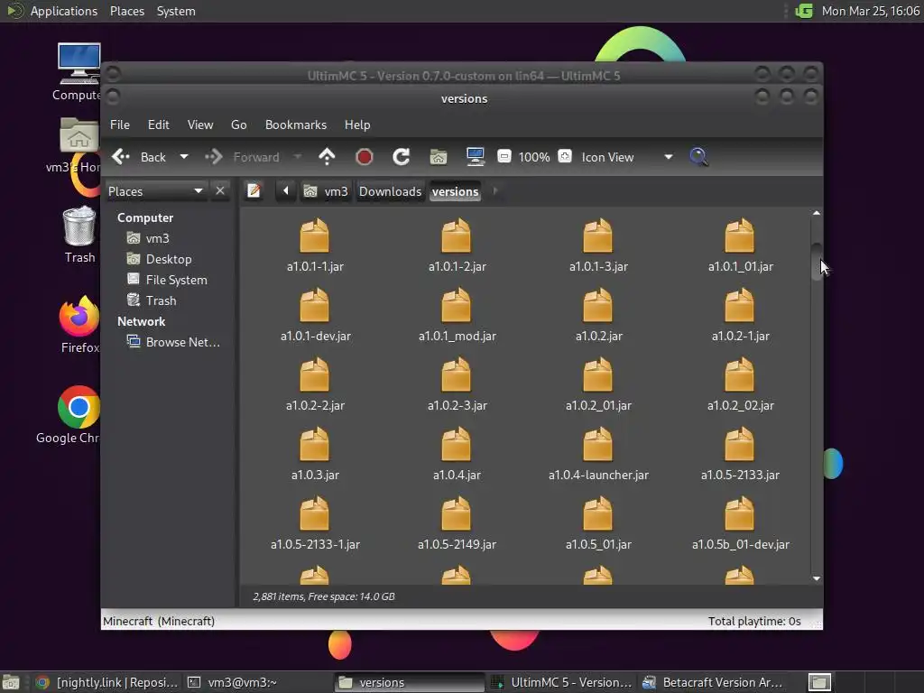Click the vertical scrollbar handle
Viewport: 924px width, 693px height.
coord(816,262)
